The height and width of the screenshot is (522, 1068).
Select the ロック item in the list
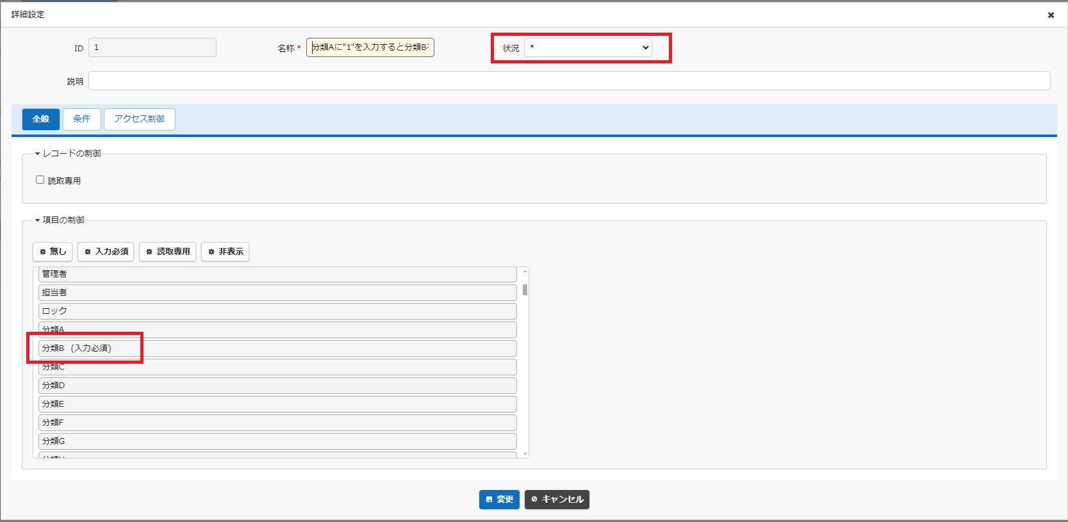[x=277, y=311]
